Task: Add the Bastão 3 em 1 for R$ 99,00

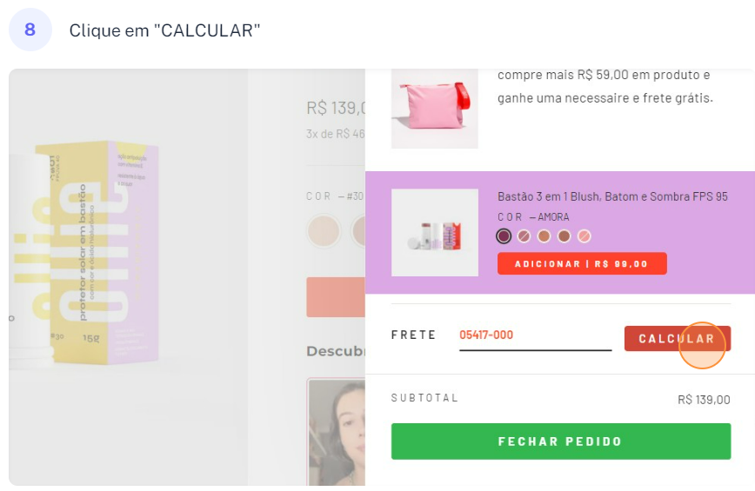Action: pyautogui.click(x=582, y=263)
